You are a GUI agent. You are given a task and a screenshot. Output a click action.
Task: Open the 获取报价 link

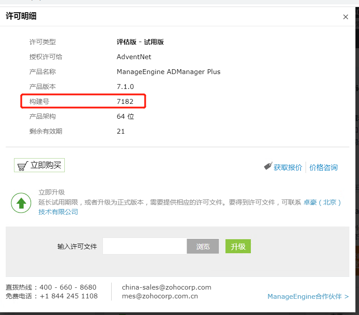(288, 167)
